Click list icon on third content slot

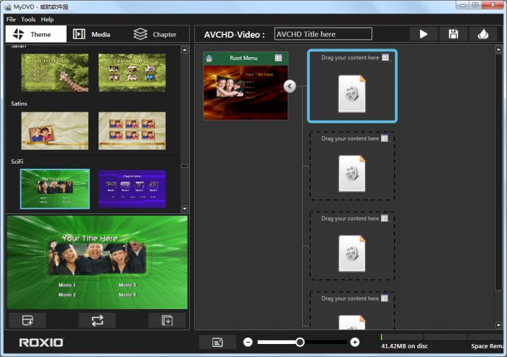(x=385, y=218)
